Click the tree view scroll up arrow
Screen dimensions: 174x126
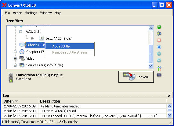click(150, 28)
